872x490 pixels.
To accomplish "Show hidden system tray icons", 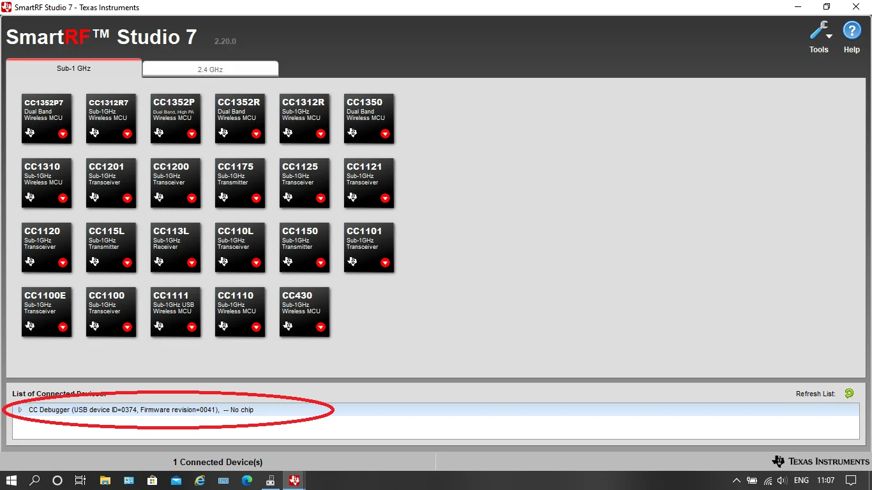I will point(737,480).
